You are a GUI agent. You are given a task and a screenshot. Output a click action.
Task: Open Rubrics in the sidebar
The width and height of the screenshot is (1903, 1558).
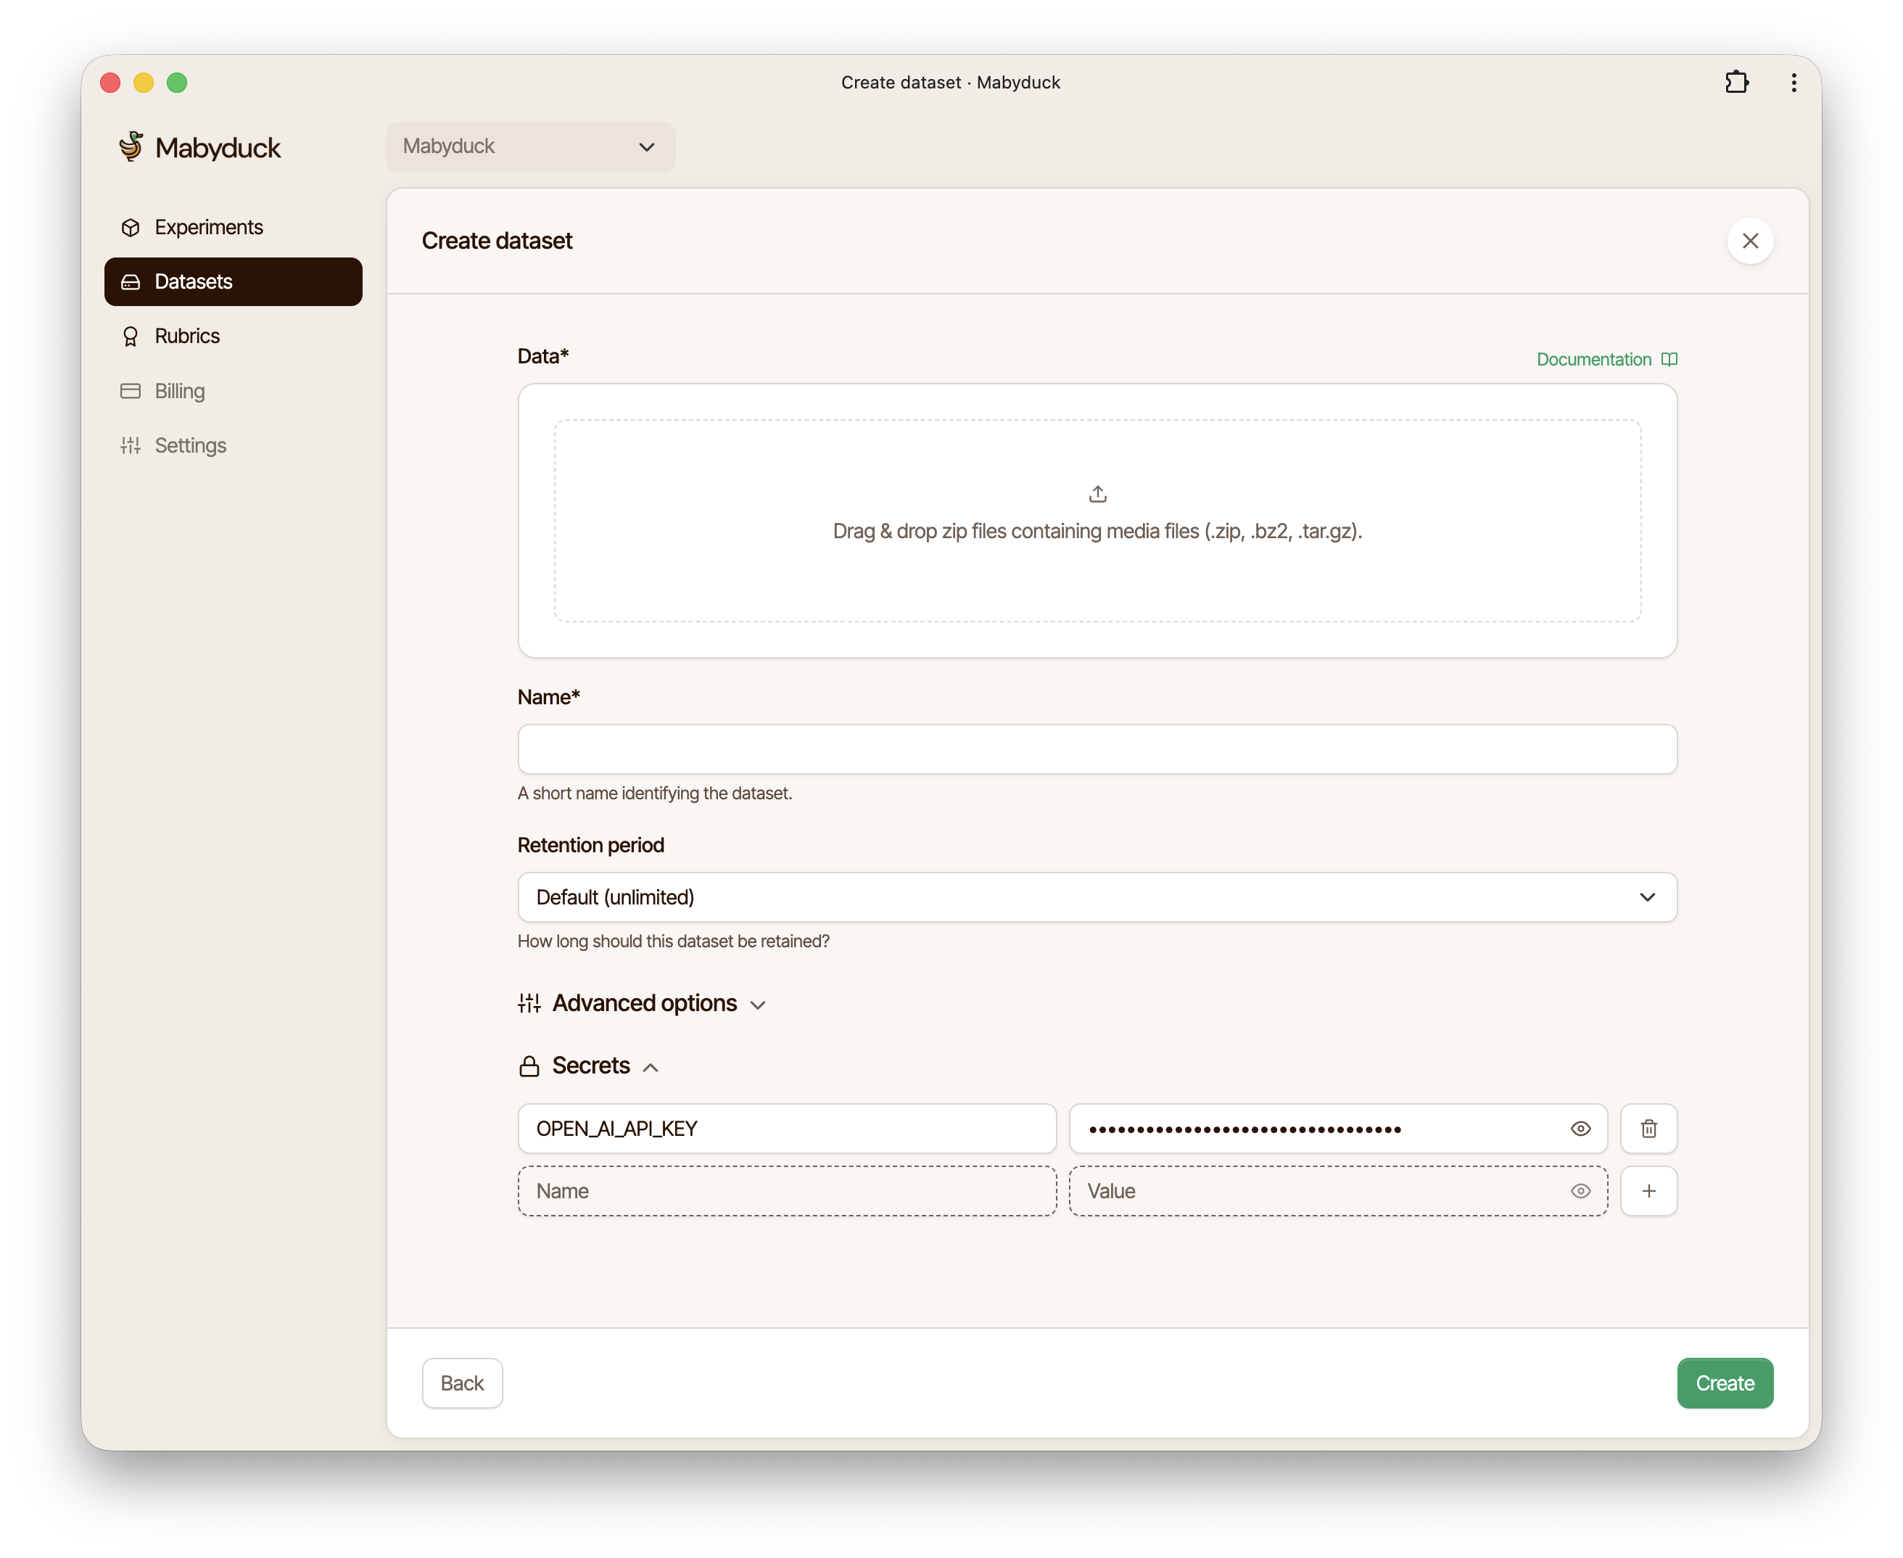(x=186, y=336)
